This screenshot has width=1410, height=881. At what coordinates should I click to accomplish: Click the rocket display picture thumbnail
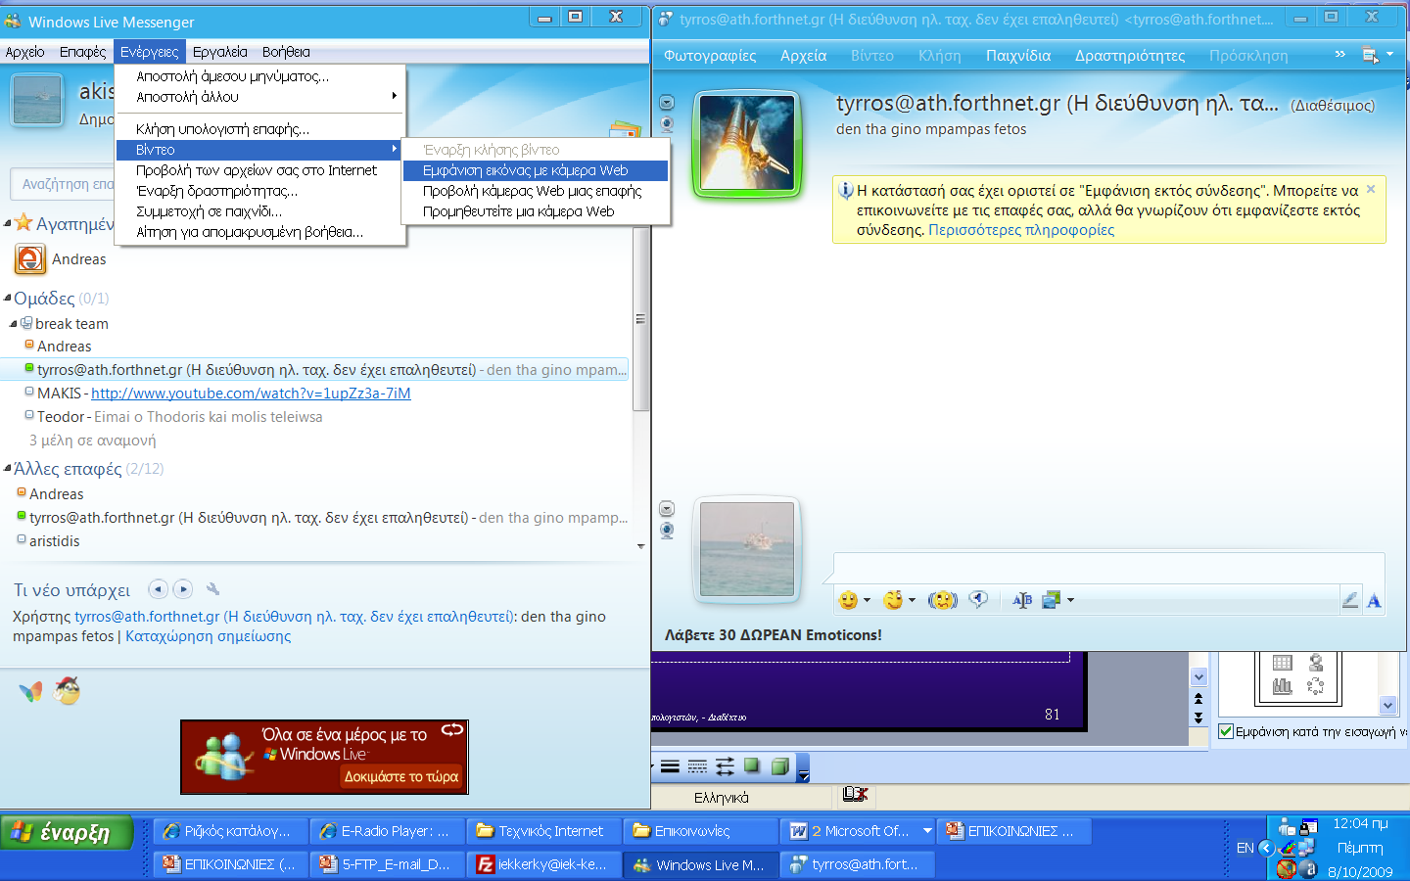click(x=747, y=143)
